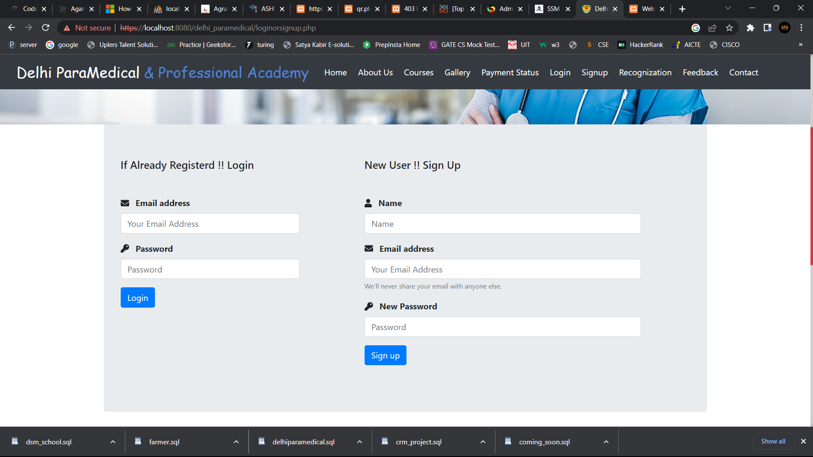Open GATE CS Mock Test bookmark
This screenshot has width=813, height=457.
465,45
